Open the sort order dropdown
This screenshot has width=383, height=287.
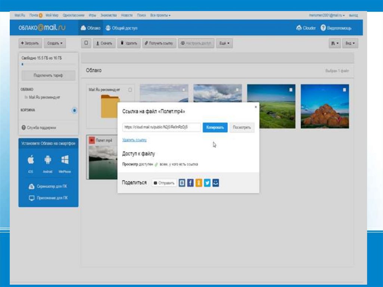coord(335,43)
